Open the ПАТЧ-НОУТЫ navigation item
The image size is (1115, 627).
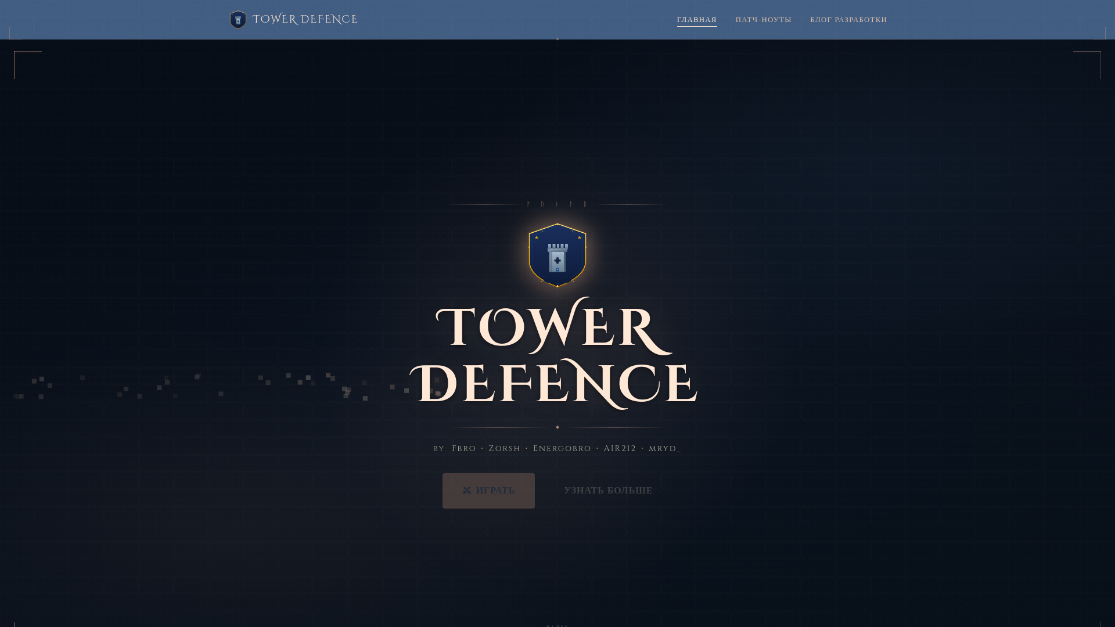point(764,20)
